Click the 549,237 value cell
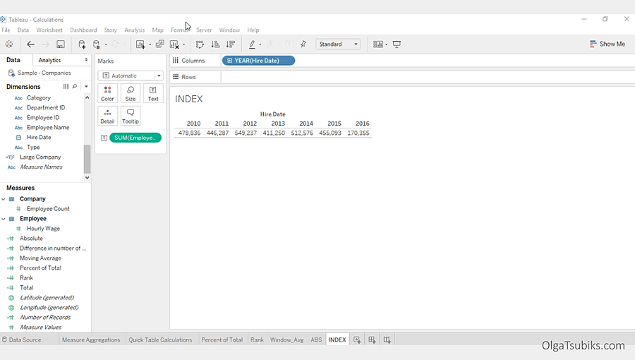This screenshot has height=360, width=635. [x=246, y=133]
